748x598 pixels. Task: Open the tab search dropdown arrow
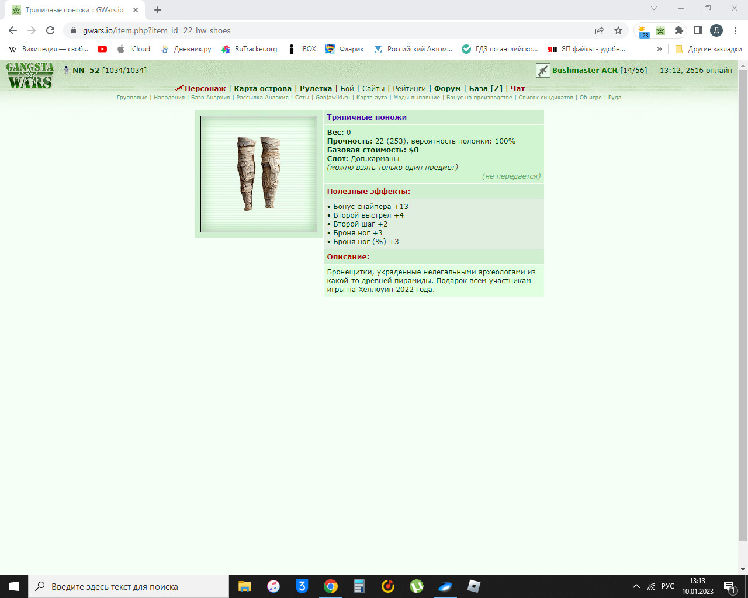click(654, 8)
